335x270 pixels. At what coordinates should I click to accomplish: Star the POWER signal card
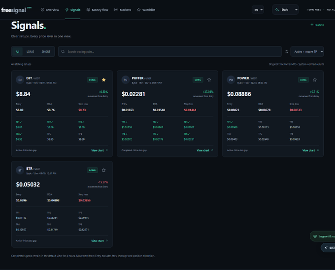(x=315, y=80)
